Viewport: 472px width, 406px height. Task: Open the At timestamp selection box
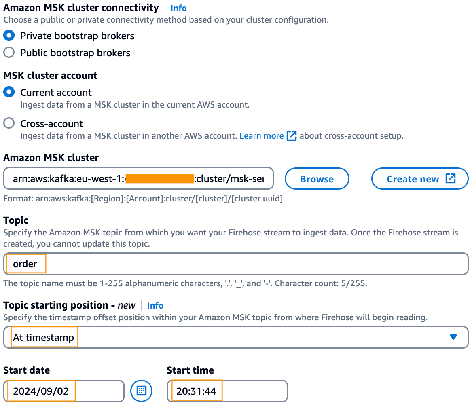(x=236, y=337)
